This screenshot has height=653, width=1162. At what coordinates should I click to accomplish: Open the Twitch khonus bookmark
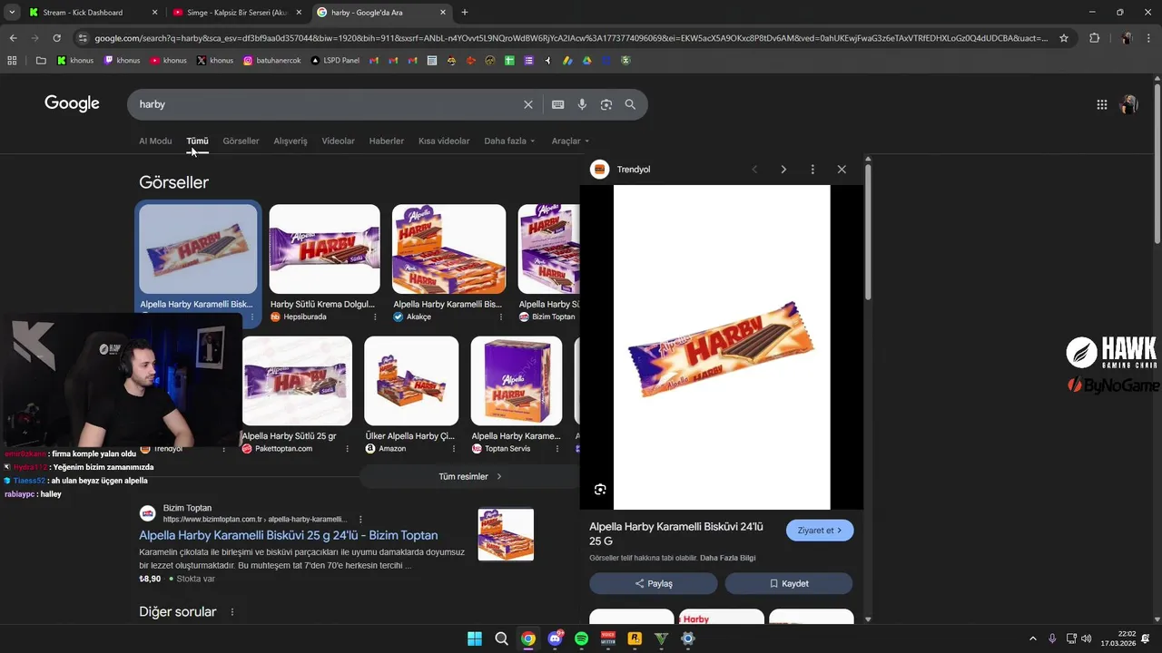point(122,61)
